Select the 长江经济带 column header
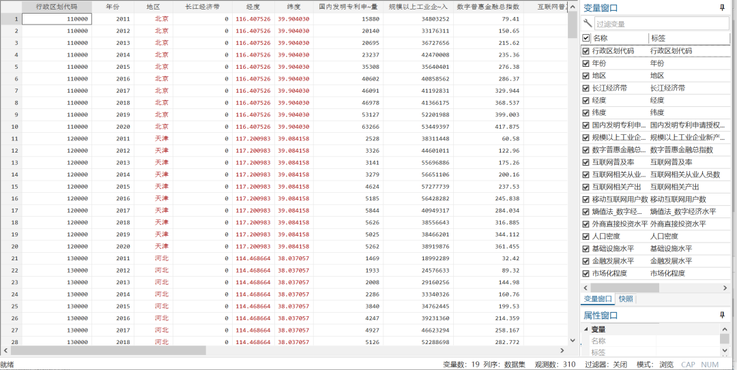This screenshot has height=370, width=737. [x=202, y=7]
